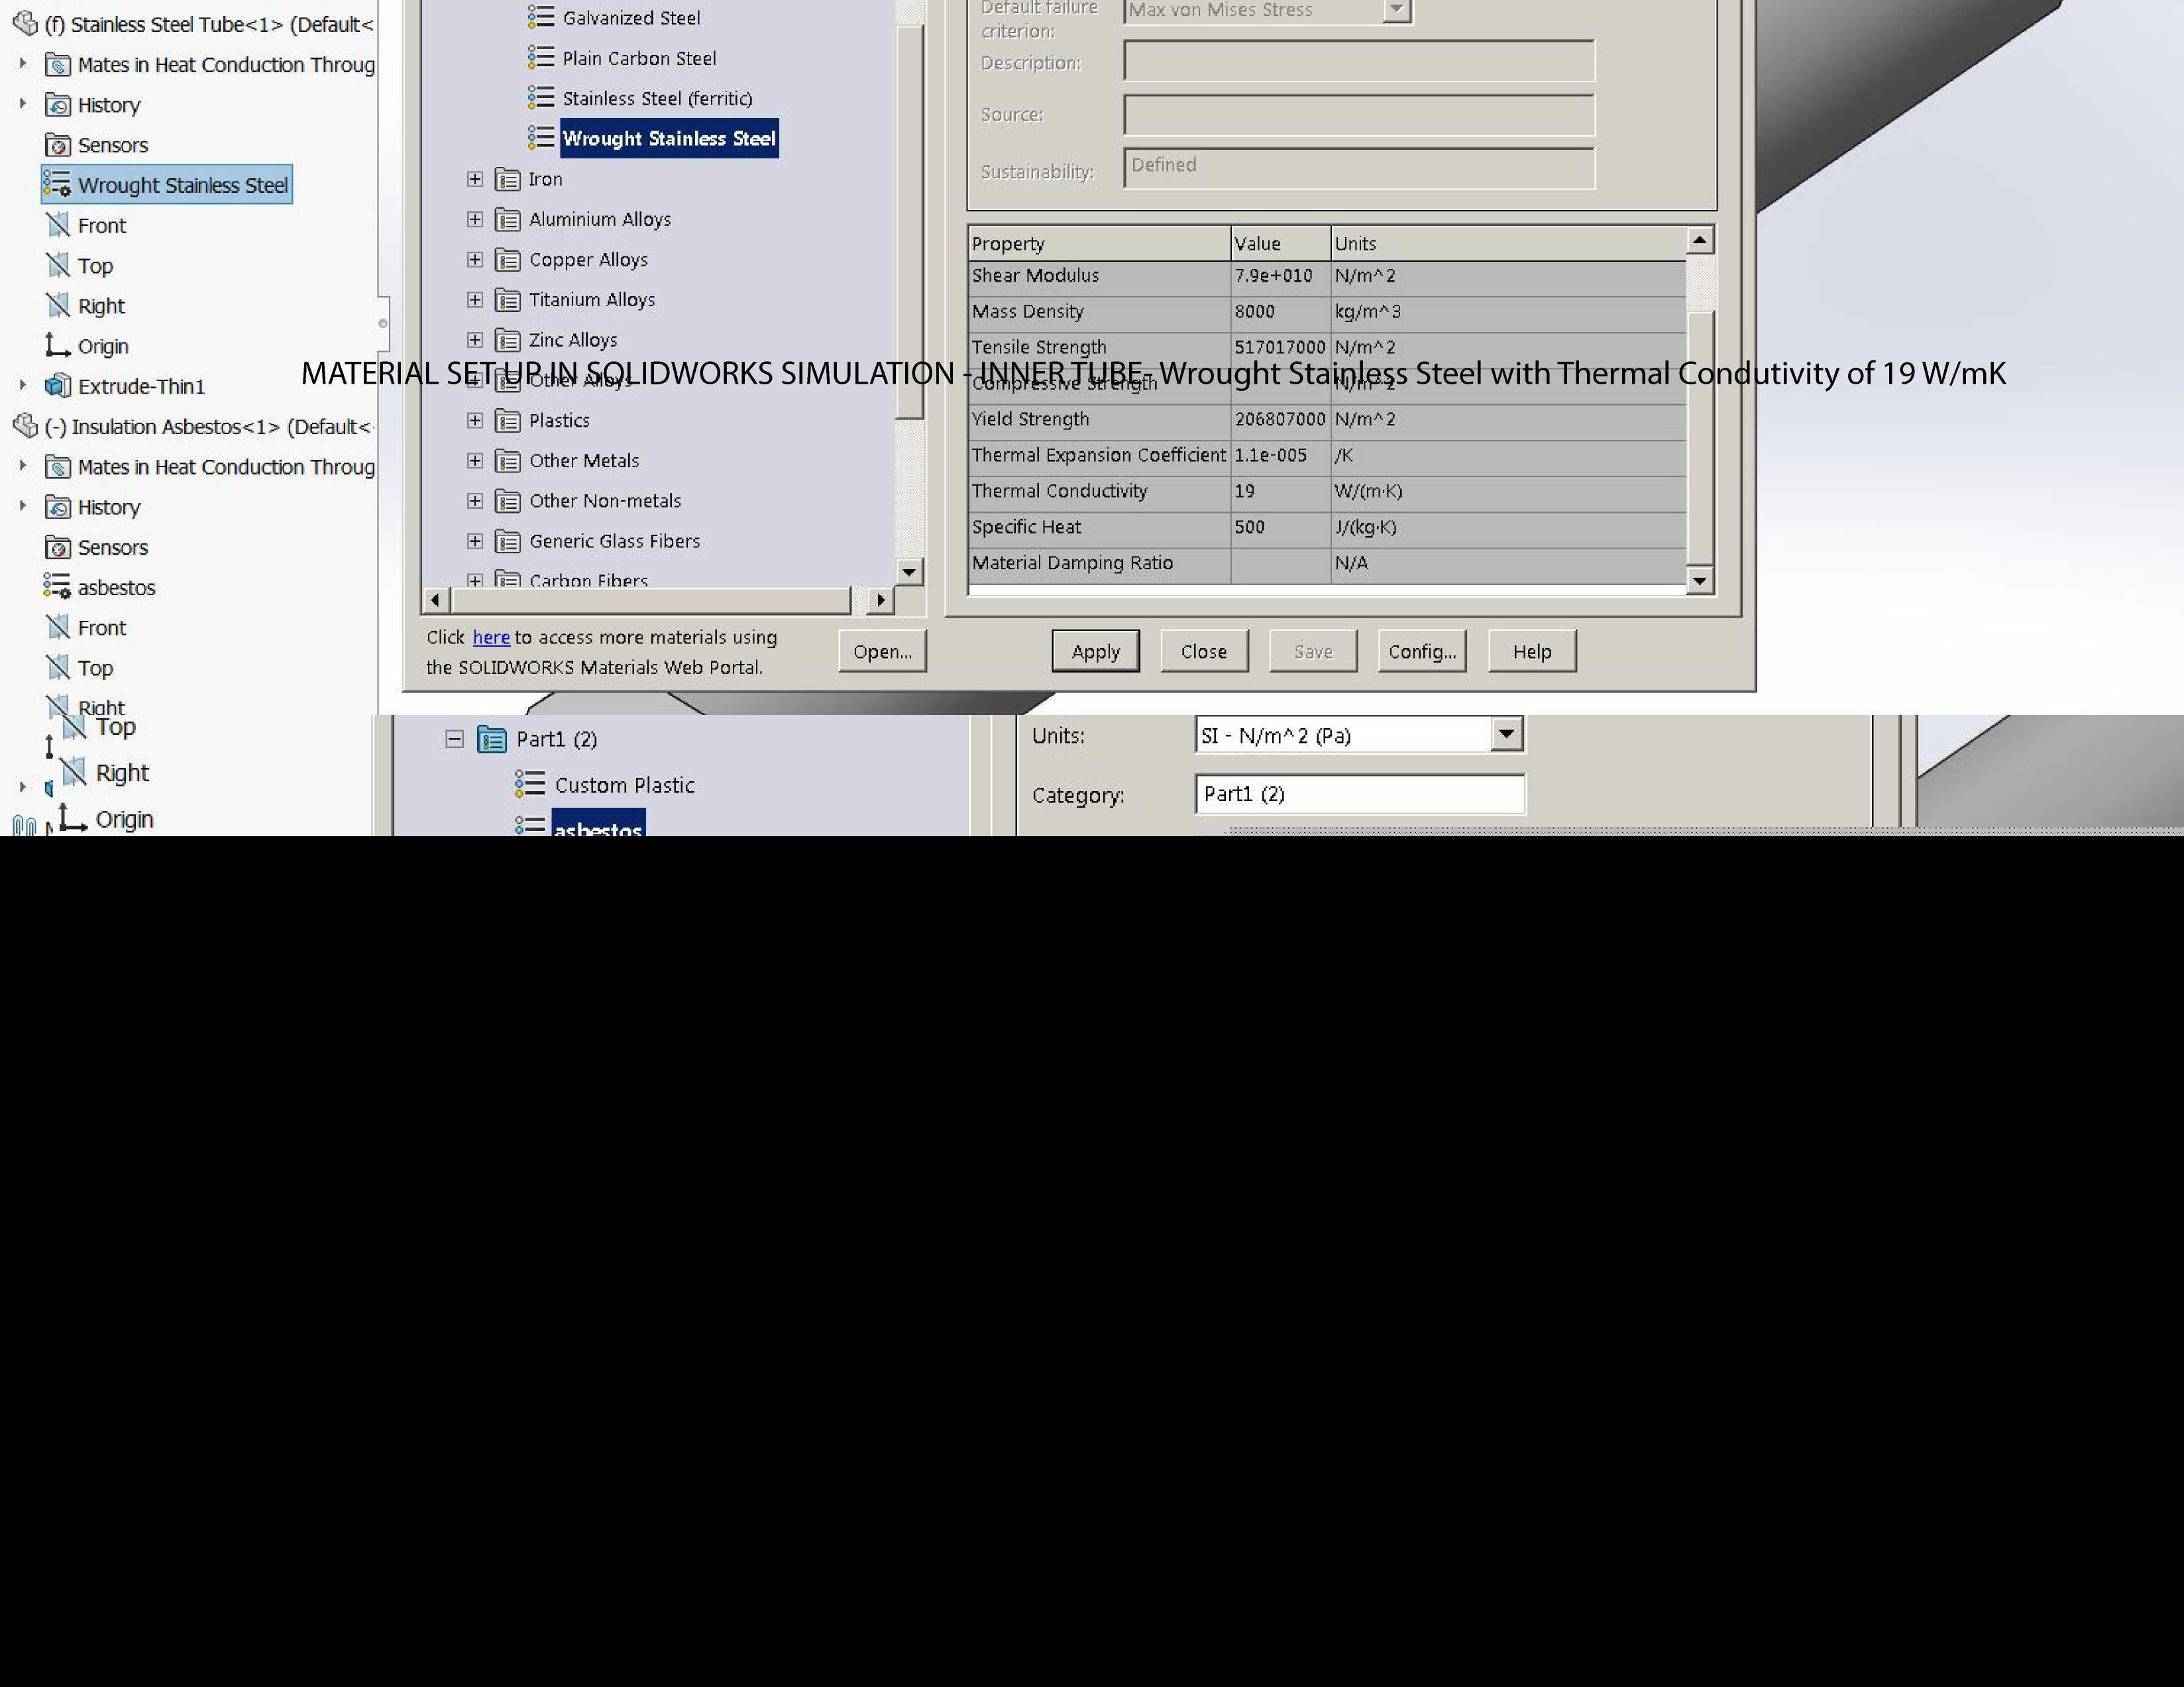
Task: Click the Front plane icon under Stainless Steel Tube
Action: pyautogui.click(x=58, y=225)
